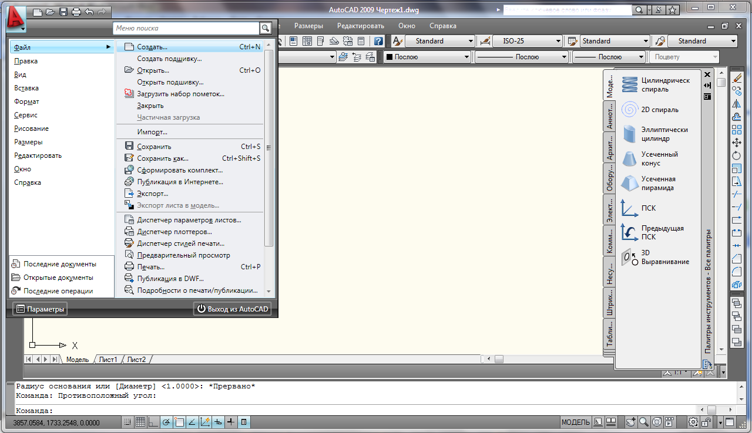Open the Поцвету plot style dropdown

(684, 57)
